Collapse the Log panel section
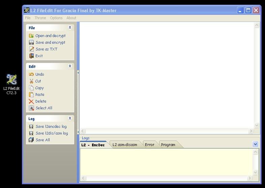This screenshot has height=188, width=265. pos(70,118)
